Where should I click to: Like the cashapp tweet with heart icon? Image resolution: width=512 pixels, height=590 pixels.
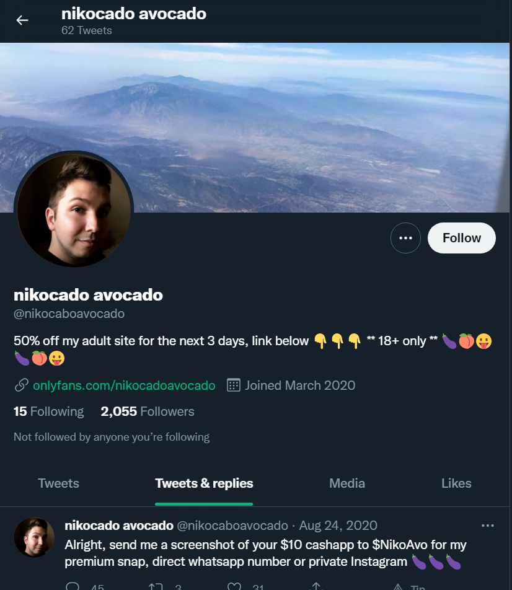[x=234, y=586]
